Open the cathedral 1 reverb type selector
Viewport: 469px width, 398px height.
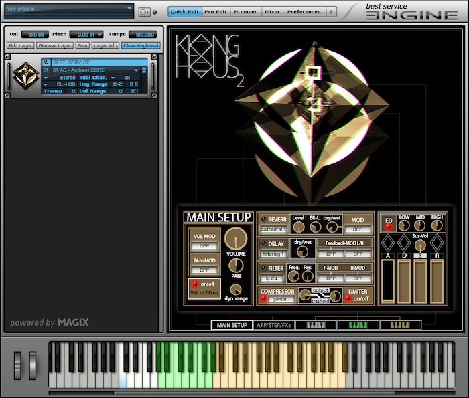point(273,229)
